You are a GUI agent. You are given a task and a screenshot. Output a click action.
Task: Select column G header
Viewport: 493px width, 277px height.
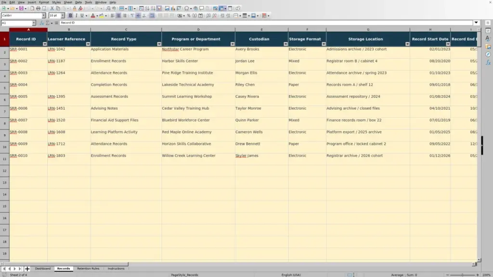368,29
